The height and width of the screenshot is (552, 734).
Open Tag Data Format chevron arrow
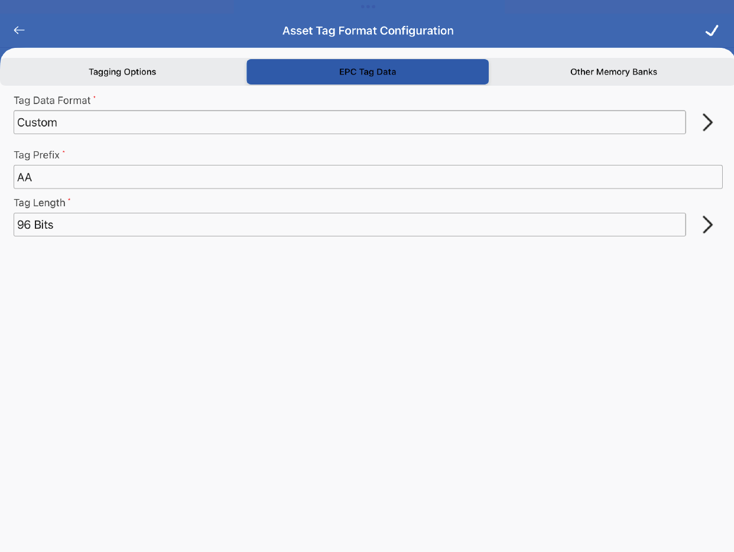click(707, 122)
